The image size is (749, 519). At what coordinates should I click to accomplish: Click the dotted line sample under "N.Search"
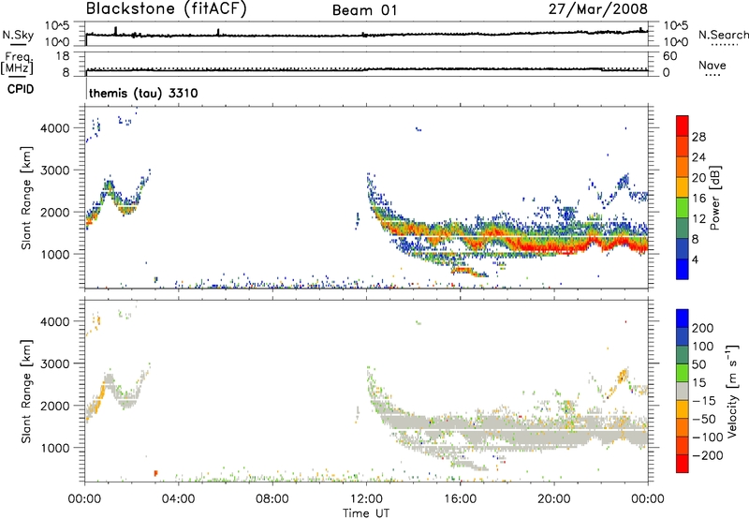(724, 45)
